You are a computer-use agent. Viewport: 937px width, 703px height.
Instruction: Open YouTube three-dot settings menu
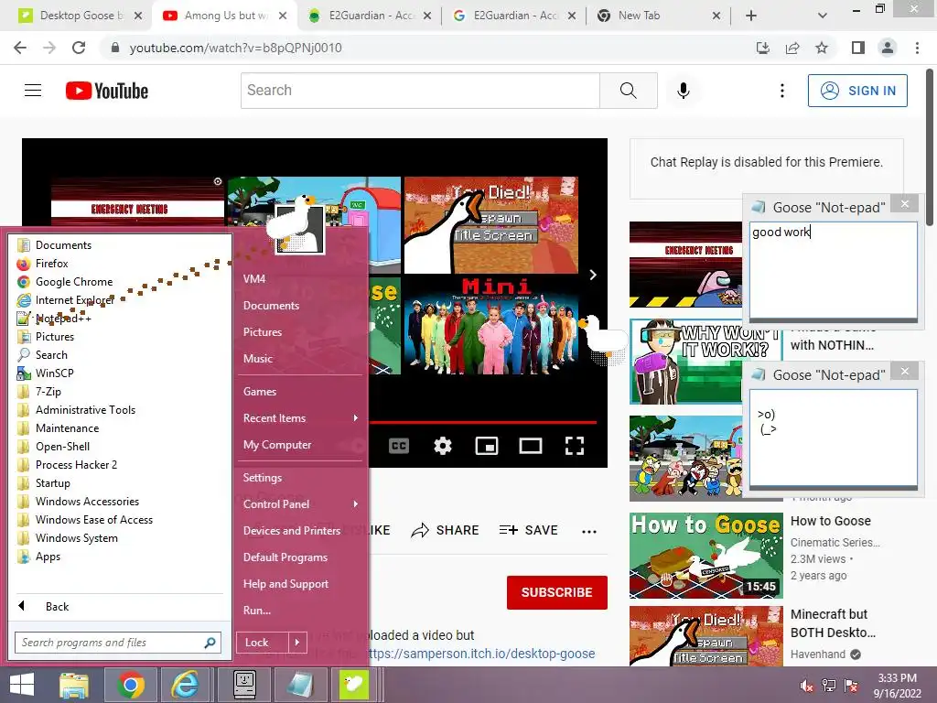(781, 91)
